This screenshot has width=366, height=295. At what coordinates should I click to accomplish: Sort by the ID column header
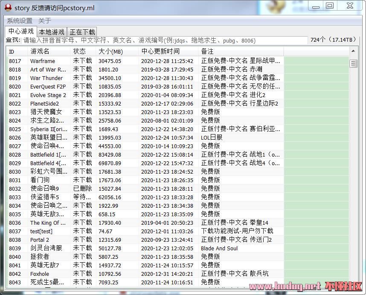coord(17,51)
